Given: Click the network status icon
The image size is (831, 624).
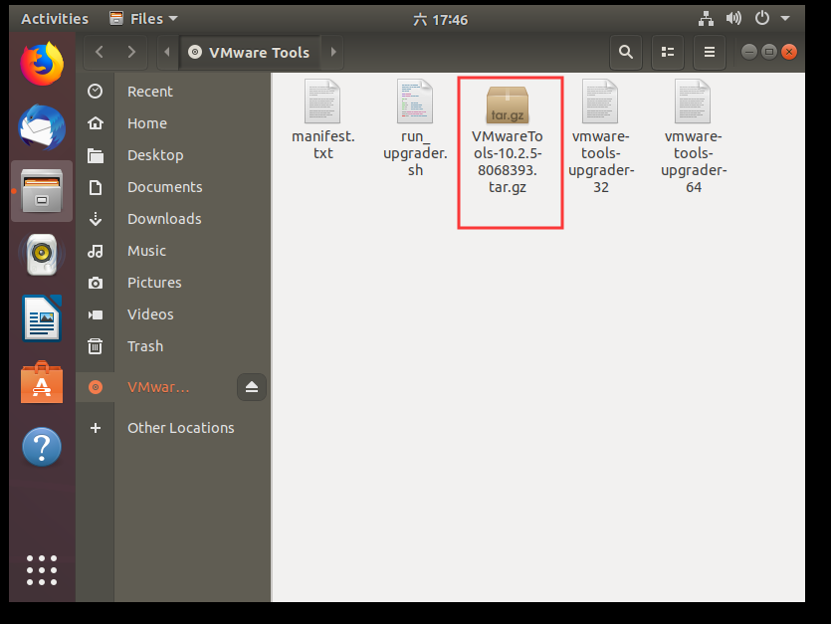Looking at the screenshot, I should coord(706,19).
